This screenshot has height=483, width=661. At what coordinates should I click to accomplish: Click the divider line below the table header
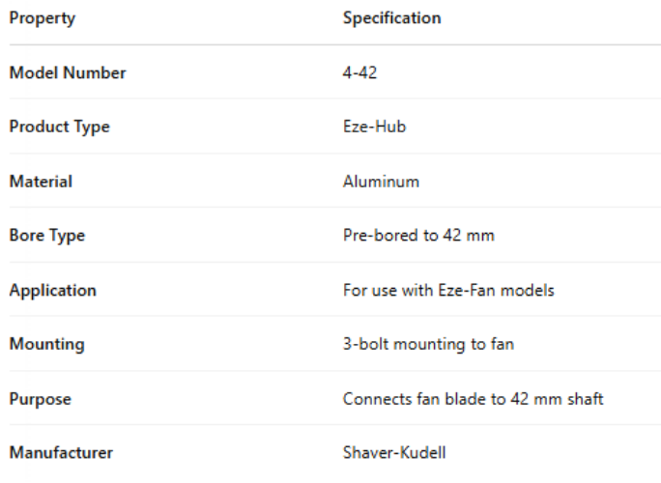(x=330, y=44)
